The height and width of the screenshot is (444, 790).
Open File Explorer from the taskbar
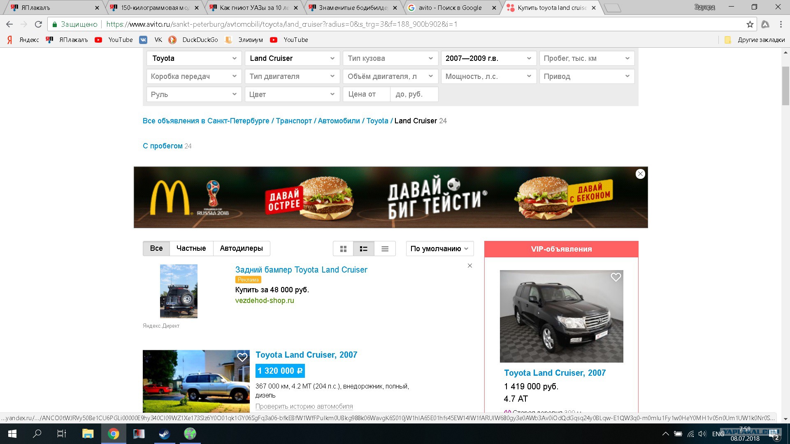(x=88, y=434)
